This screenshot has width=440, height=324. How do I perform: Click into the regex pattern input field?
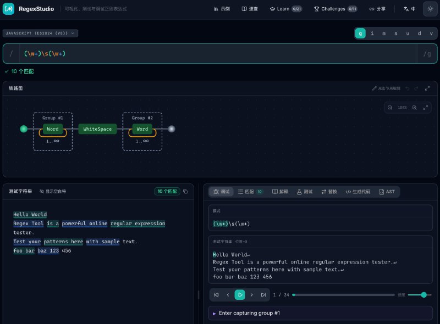click(218, 53)
